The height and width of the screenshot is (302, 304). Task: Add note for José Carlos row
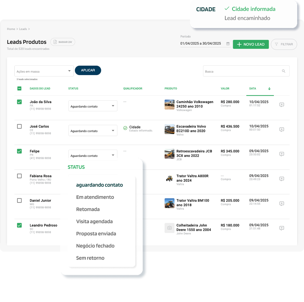(x=281, y=129)
